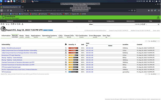The width and height of the screenshot is (161, 100).
Task: Open Exploit-DB bookmark
Action: pyautogui.click(x=74, y=14)
